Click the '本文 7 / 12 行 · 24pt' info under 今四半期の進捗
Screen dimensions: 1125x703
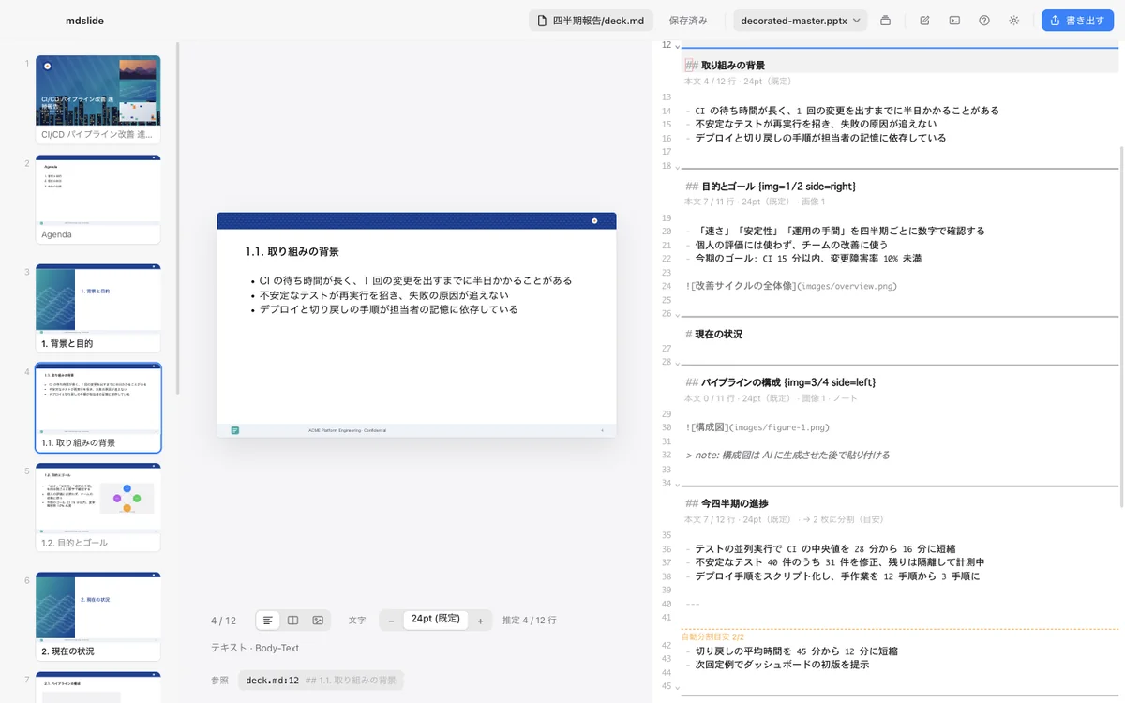point(784,519)
